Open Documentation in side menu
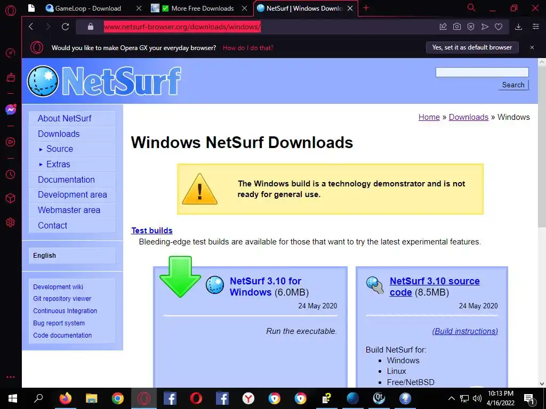Viewport: 546px width, 409px height. pyautogui.click(x=72, y=180)
